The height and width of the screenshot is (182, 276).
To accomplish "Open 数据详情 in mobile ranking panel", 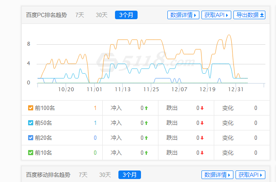I will tap(217, 175).
